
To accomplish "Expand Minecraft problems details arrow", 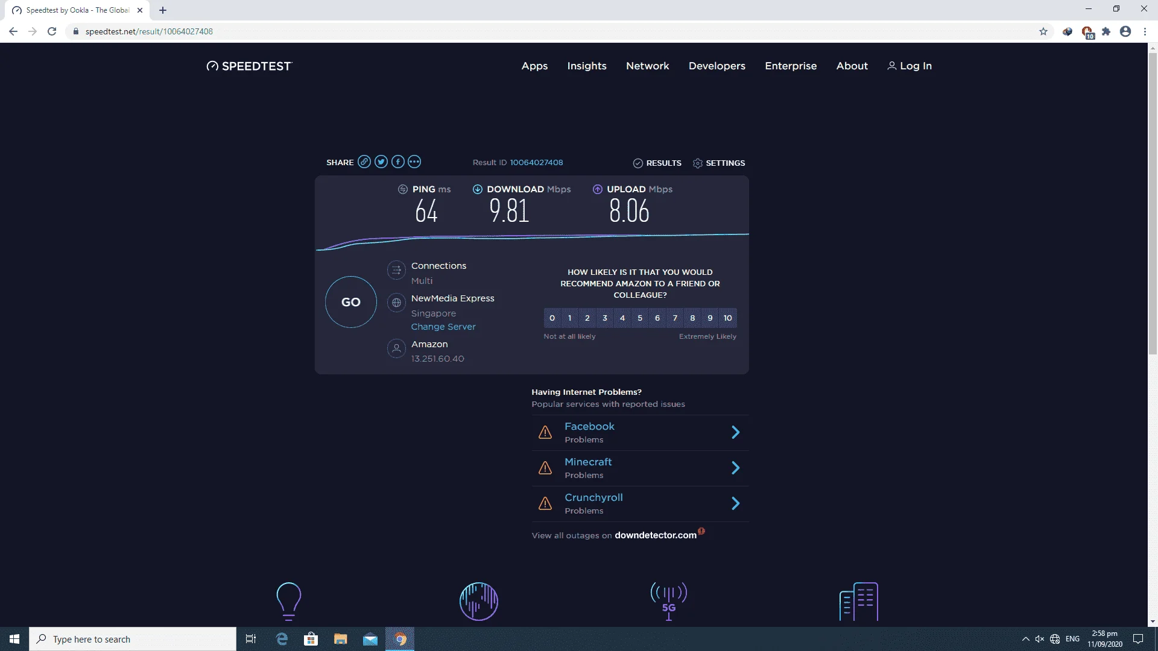I will pos(735,468).
